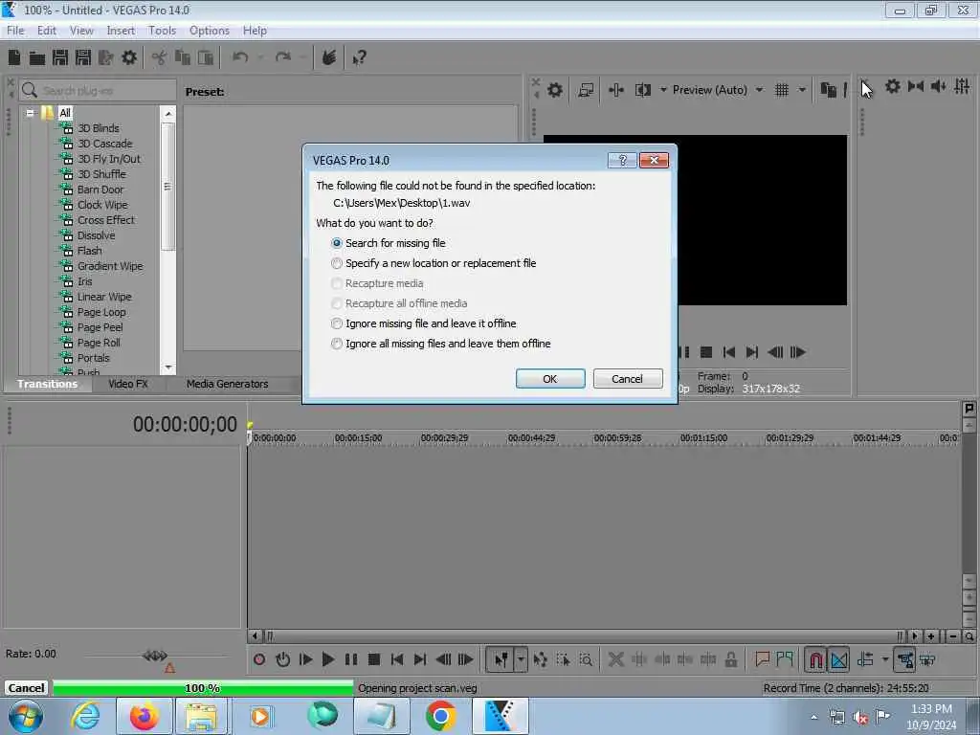Click the split-screen view icon in preview

click(642, 90)
